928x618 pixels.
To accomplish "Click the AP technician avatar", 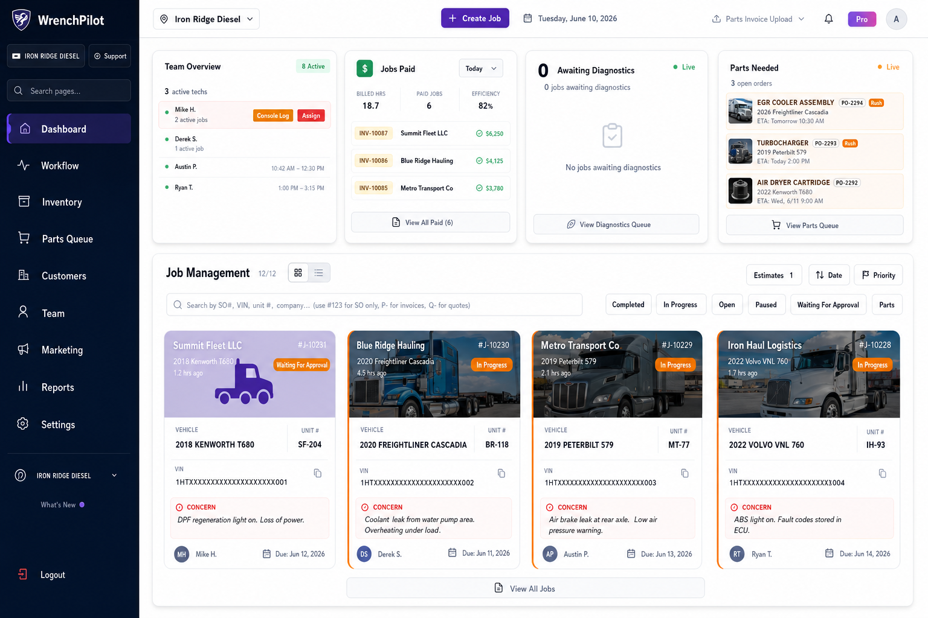I will (x=549, y=554).
